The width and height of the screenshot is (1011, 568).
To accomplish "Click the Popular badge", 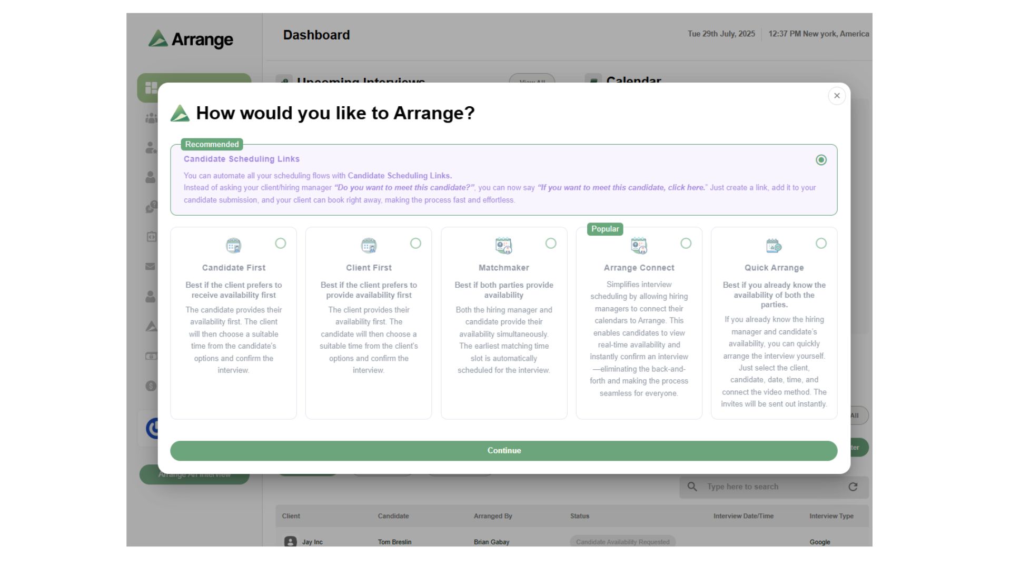I will (605, 229).
